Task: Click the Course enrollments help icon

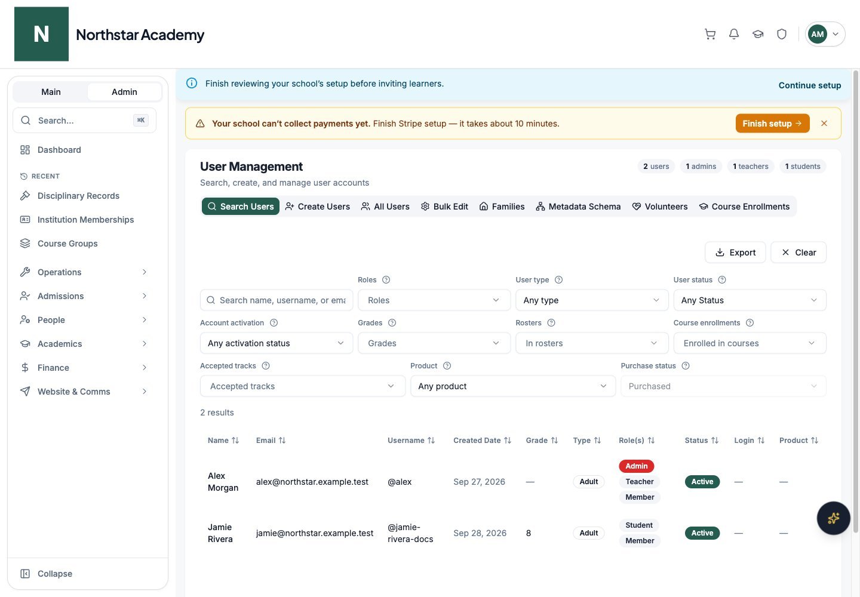Action: click(750, 323)
